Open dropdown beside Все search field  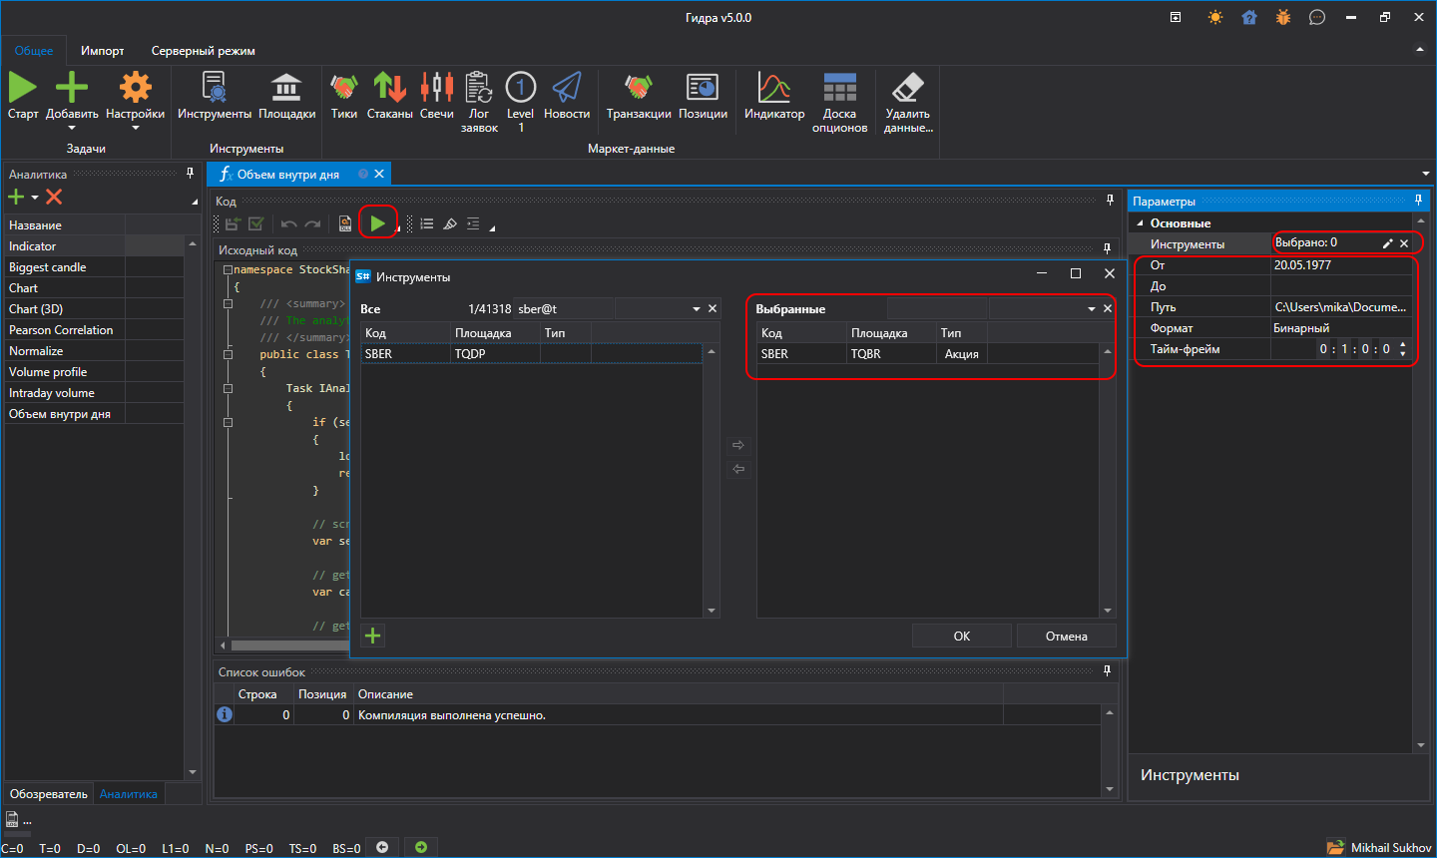pos(697,309)
